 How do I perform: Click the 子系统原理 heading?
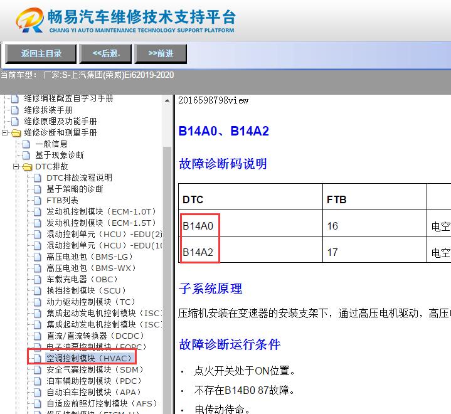(x=211, y=289)
